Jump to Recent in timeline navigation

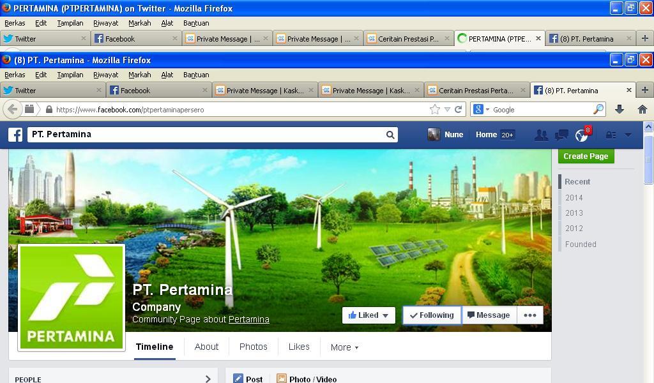pyautogui.click(x=577, y=182)
